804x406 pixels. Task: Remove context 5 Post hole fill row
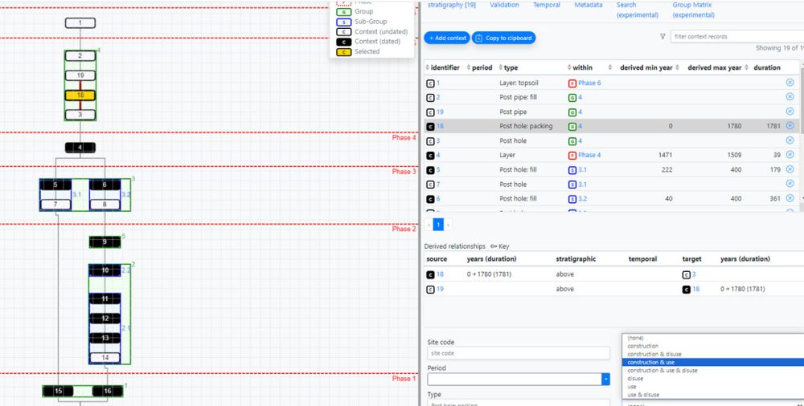click(x=790, y=169)
